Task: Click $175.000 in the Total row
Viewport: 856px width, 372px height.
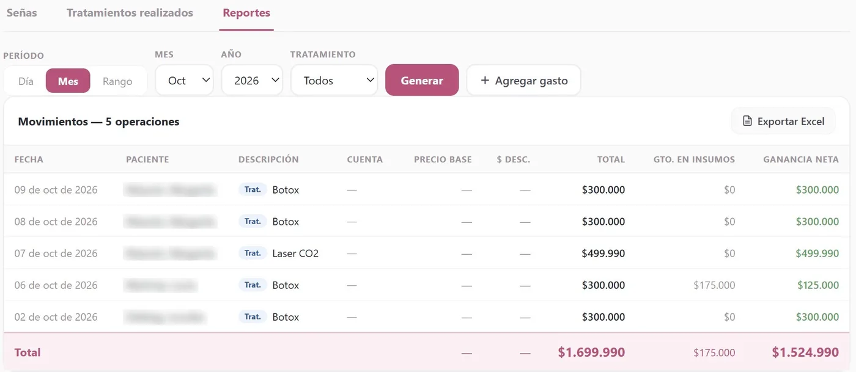Action: pyautogui.click(x=714, y=352)
